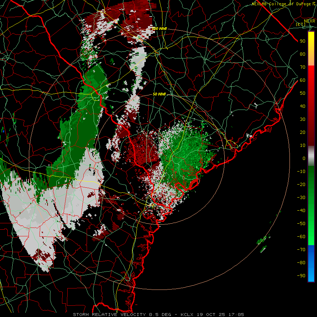The width and height of the screenshot is (317, 317).
Task: Click the positive 60 scale label
Action: [x=303, y=80]
